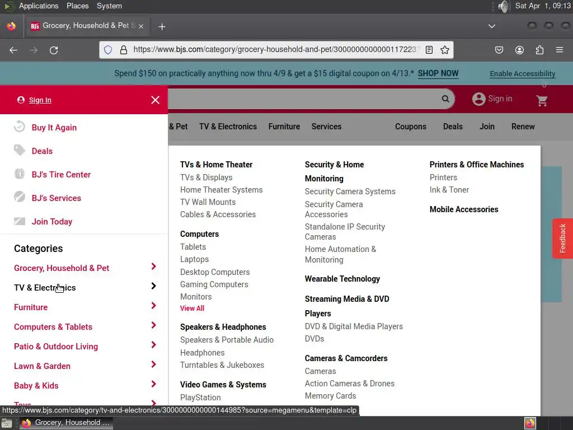573x430 pixels.
Task: Click the show desktop icon in bottom panel
Action: click(7, 423)
